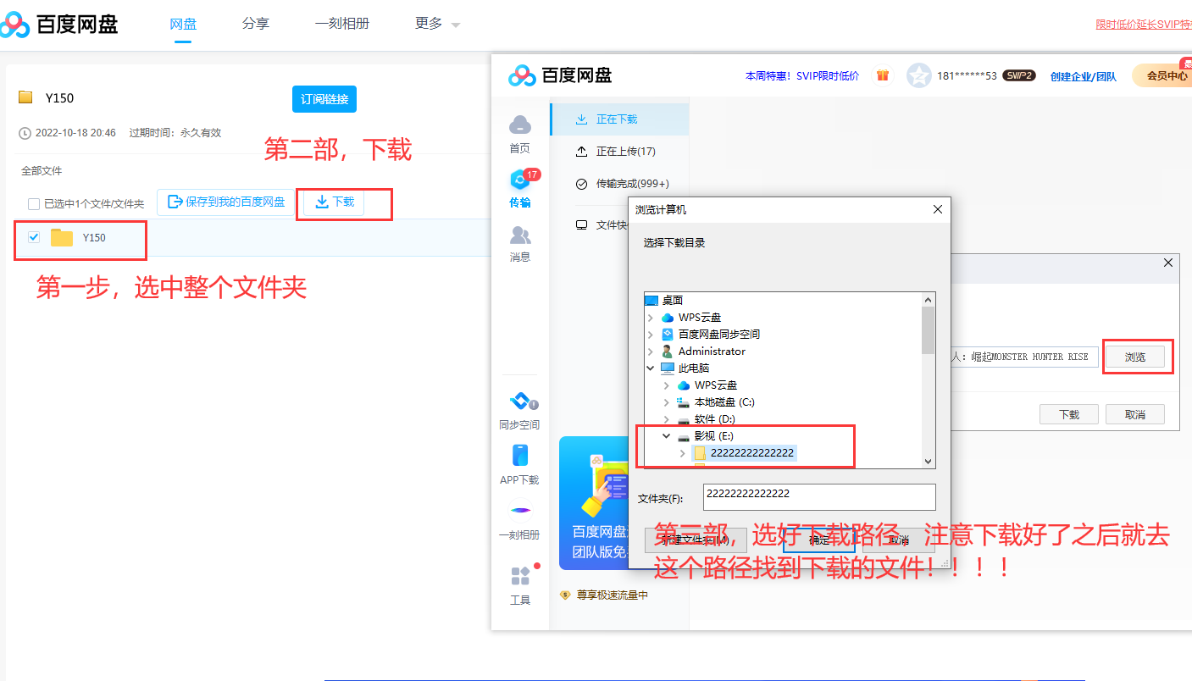Click the orange gift box icon
The height and width of the screenshot is (681, 1192).
tap(883, 75)
